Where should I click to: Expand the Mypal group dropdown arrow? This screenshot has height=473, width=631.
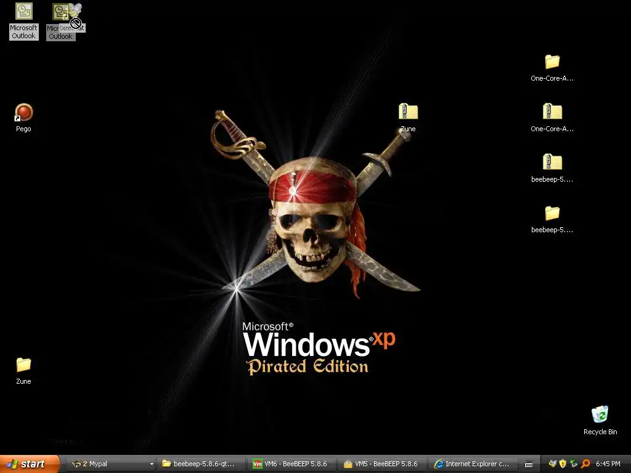pos(152,464)
